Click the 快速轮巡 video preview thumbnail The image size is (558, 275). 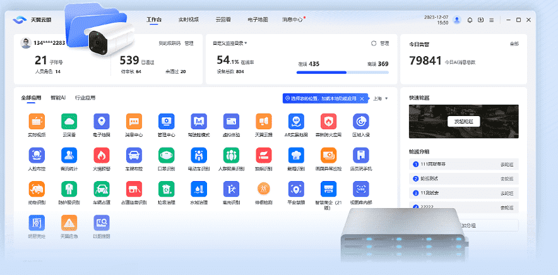[x=464, y=121]
